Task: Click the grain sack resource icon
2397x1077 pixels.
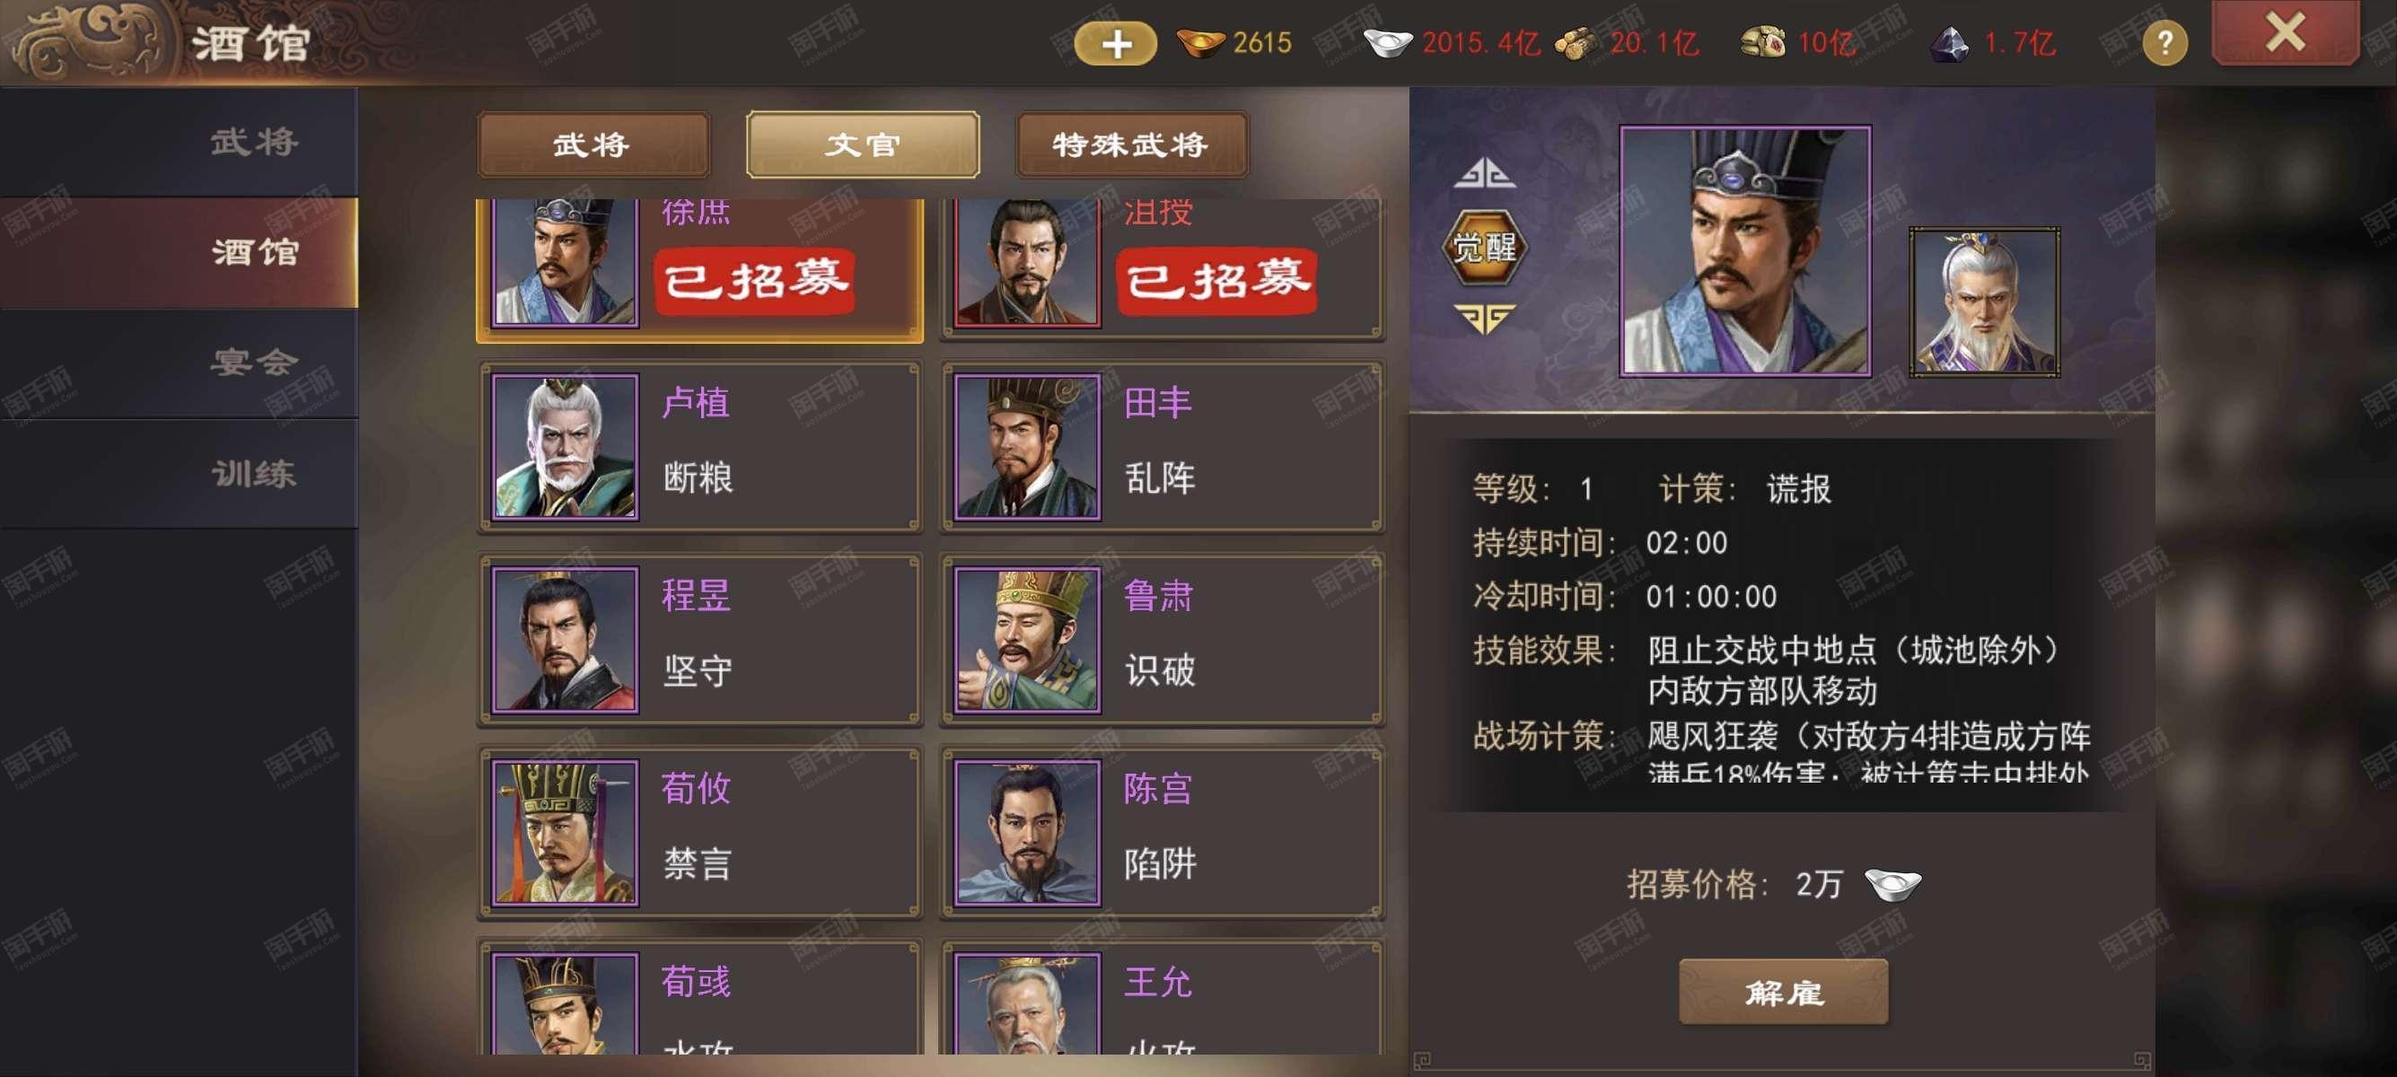Action: pyautogui.click(x=1762, y=43)
